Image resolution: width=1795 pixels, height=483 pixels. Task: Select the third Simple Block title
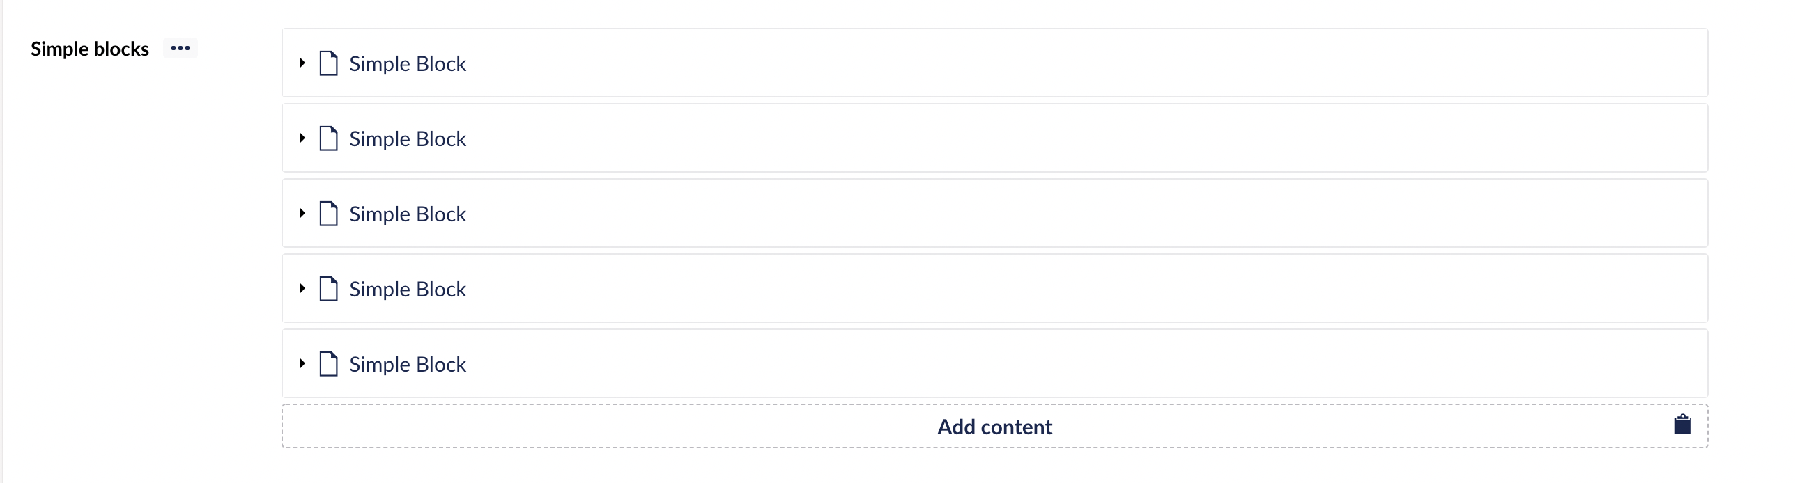pos(408,214)
